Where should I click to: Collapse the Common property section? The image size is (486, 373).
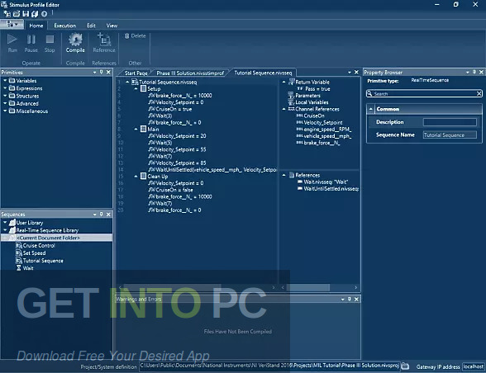(x=370, y=109)
